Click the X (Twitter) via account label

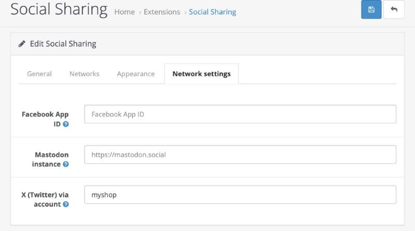click(45, 199)
